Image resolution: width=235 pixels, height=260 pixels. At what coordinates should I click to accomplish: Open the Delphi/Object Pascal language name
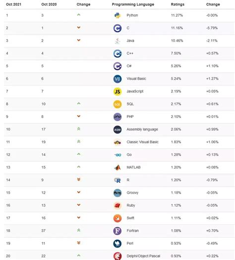pos(143,256)
